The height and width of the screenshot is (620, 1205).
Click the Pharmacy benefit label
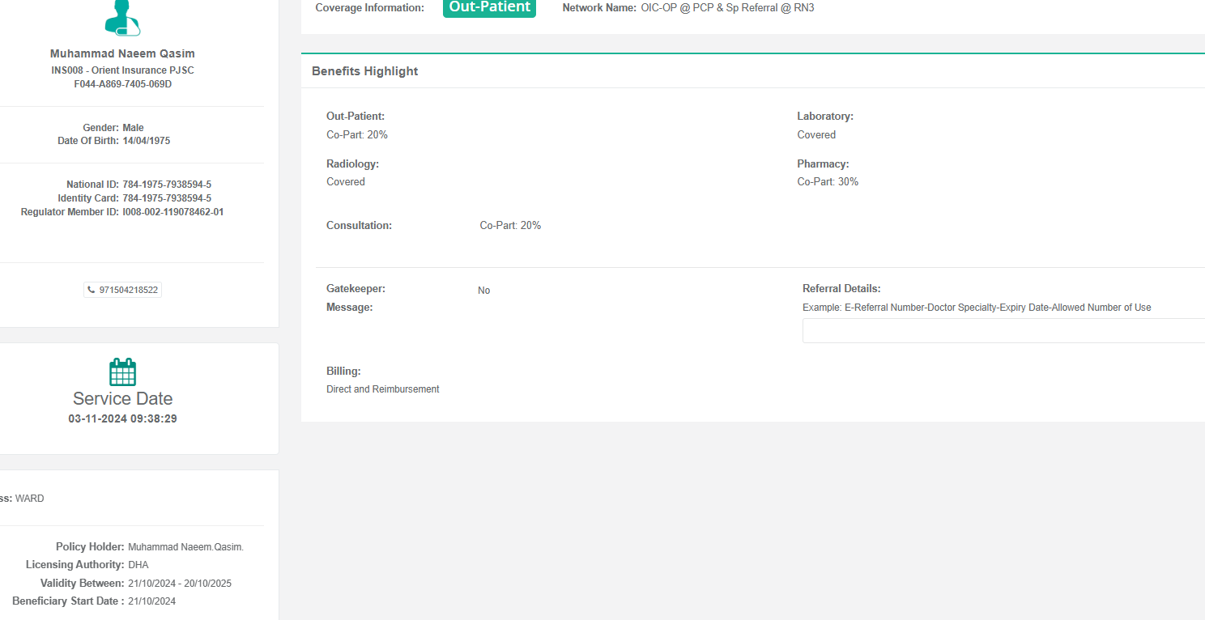click(x=823, y=164)
